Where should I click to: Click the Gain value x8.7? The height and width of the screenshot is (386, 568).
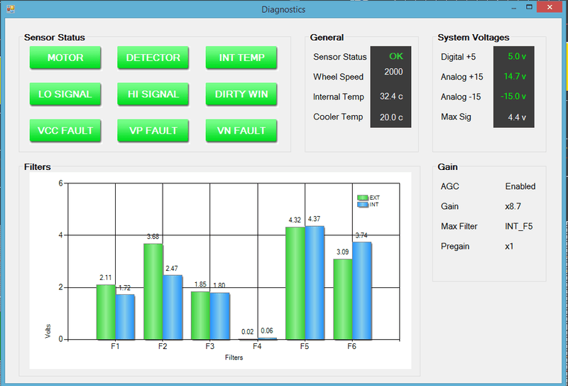tap(513, 206)
